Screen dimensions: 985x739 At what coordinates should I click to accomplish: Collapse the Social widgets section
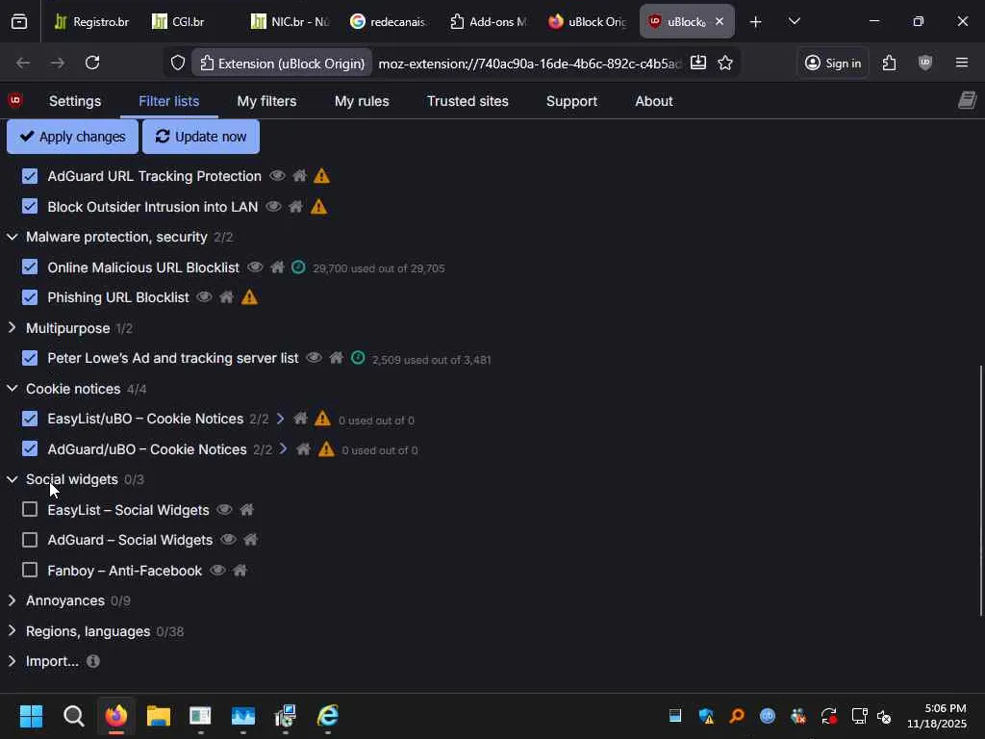[x=12, y=479]
